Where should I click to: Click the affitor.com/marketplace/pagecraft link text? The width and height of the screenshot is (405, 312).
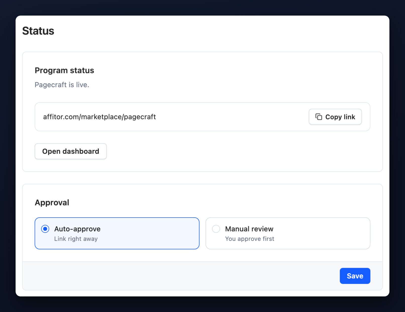[x=99, y=117]
